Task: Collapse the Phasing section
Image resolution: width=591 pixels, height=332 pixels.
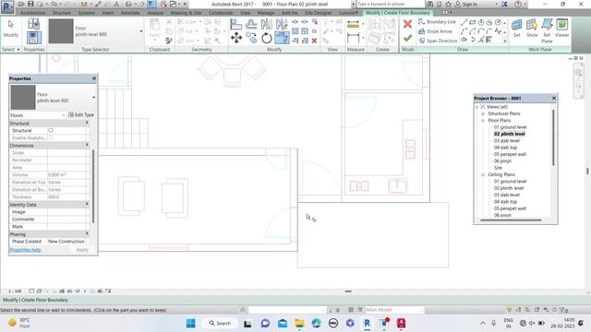Action: coord(87,233)
